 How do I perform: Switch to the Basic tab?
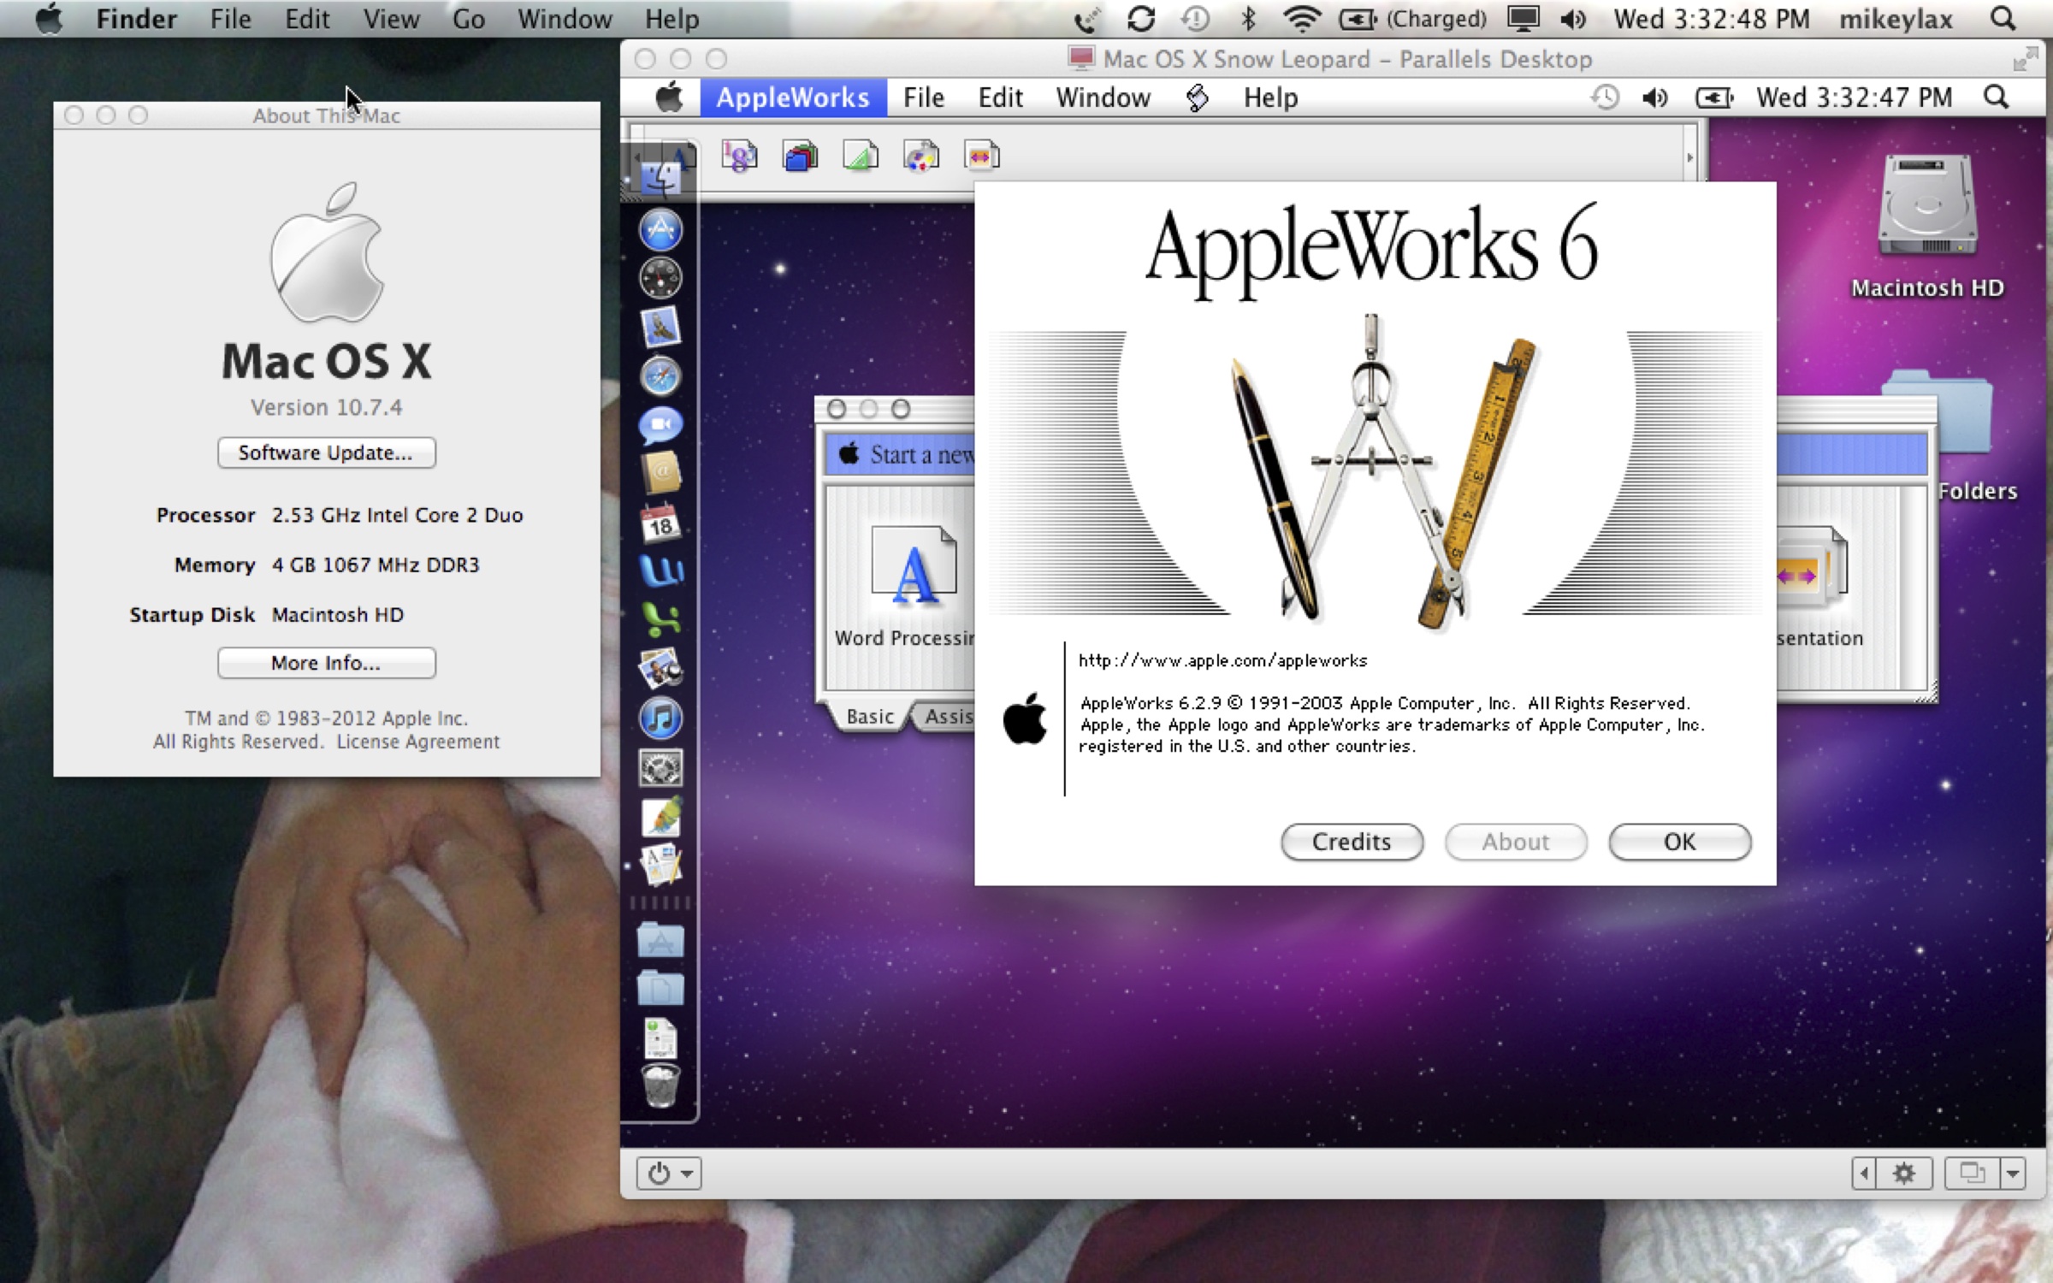coord(869,717)
